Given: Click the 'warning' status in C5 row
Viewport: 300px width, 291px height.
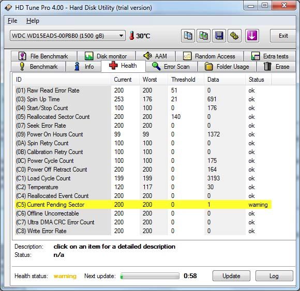Looking at the screenshot, I should pos(258,205).
